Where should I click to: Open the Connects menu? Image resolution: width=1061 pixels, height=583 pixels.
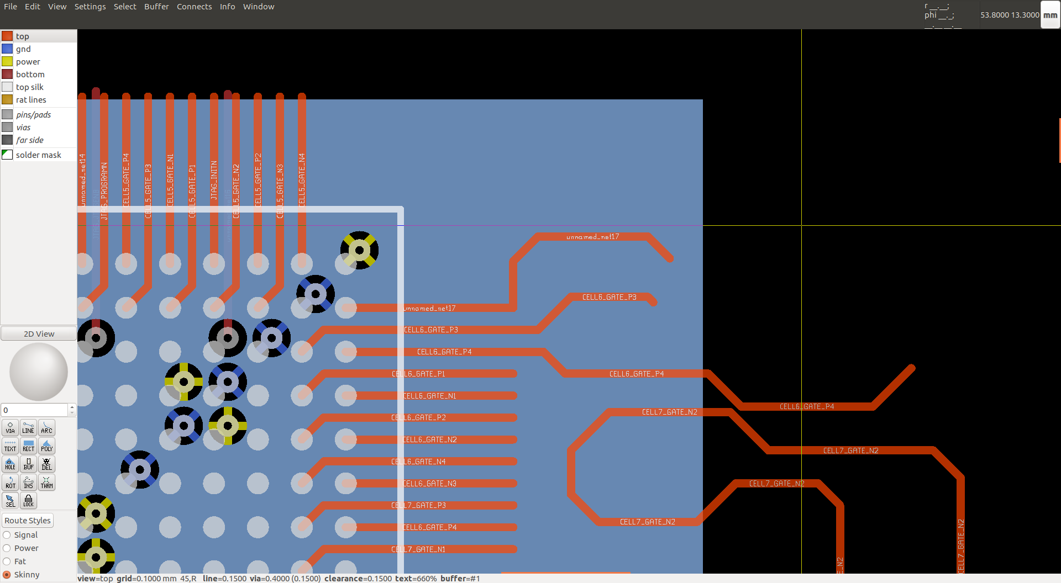(x=194, y=7)
